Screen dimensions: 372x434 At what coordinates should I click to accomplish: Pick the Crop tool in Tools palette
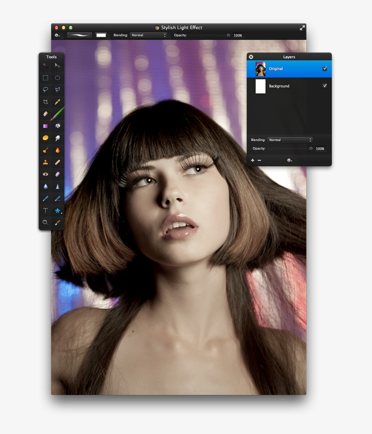pyautogui.click(x=45, y=102)
